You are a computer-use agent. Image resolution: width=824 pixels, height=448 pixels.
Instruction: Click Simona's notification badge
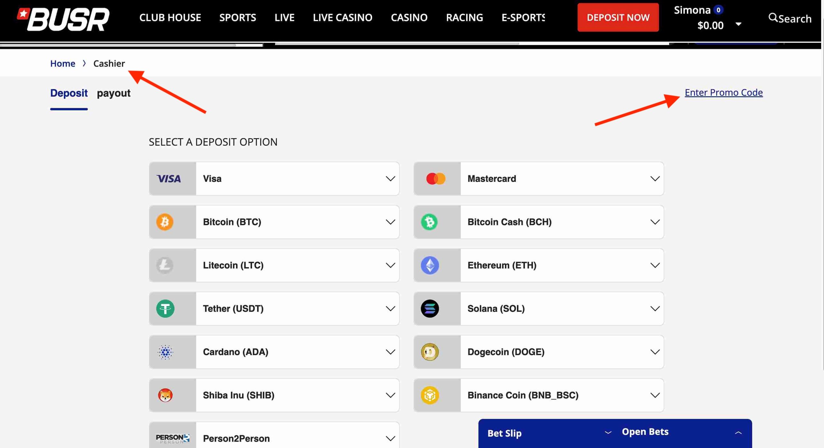[719, 10]
